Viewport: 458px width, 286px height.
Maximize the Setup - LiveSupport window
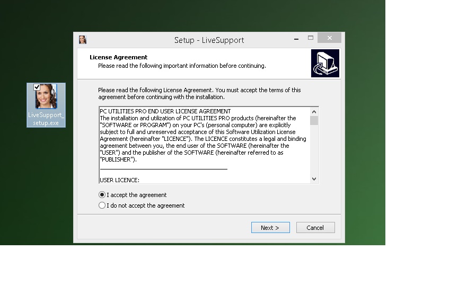point(311,38)
